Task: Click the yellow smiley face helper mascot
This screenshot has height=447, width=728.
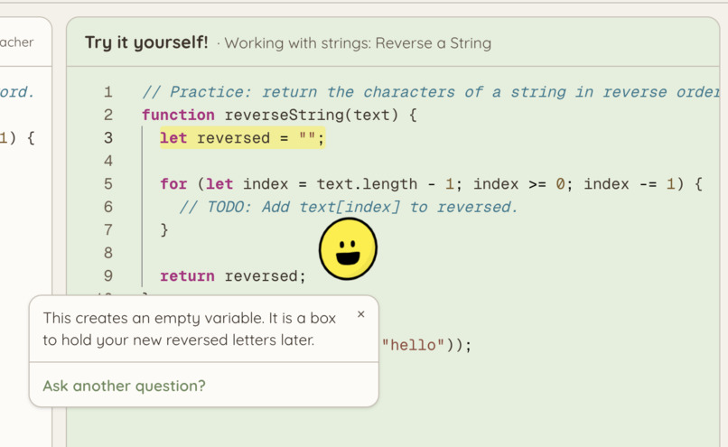Action: pos(348,249)
